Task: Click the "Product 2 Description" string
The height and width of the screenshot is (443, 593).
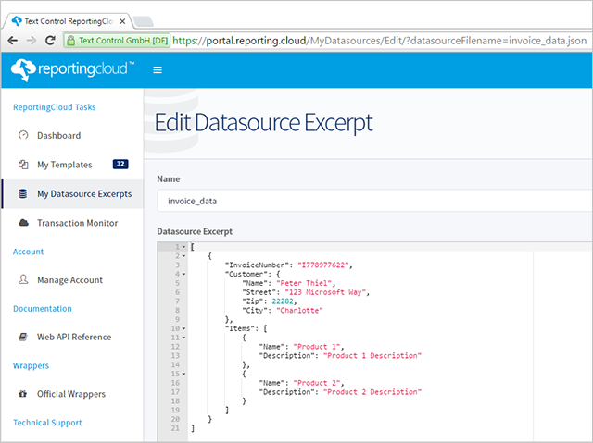Action: [372, 392]
